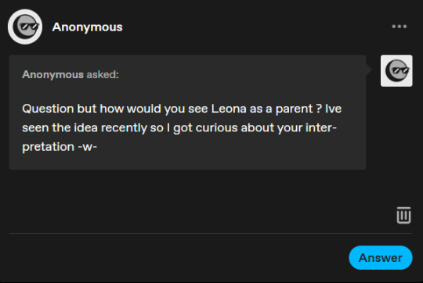Viewport: 423px width, 283px height.
Task: Click the small square avatar beside the ask
Action: (396, 71)
